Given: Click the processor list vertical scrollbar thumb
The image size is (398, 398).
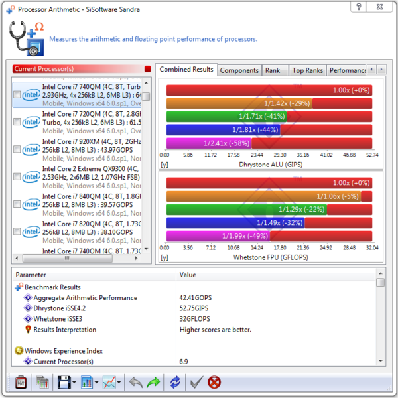Looking at the screenshot, I should [x=146, y=96].
